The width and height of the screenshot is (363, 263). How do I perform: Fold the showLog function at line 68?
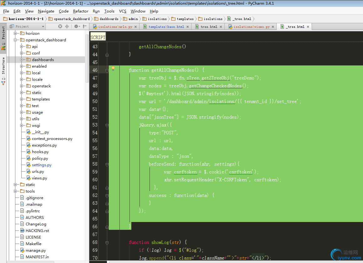coord(107,243)
